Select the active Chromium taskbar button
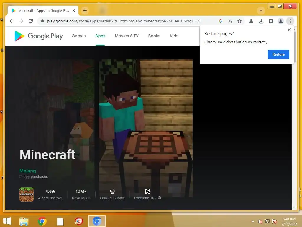The image size is (302, 227). (x=97, y=221)
